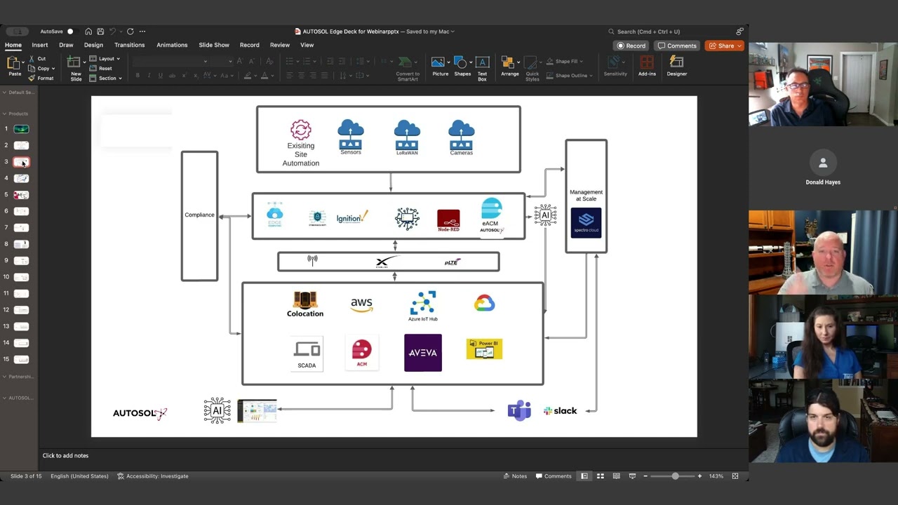Select slide 5 thumbnail

tap(21, 195)
